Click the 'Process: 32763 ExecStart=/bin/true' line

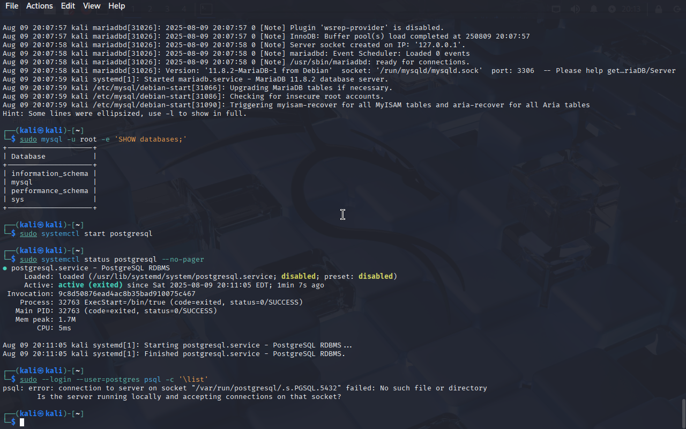(x=161, y=302)
